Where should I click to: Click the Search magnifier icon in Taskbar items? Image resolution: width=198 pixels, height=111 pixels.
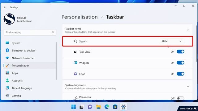point(75,41)
